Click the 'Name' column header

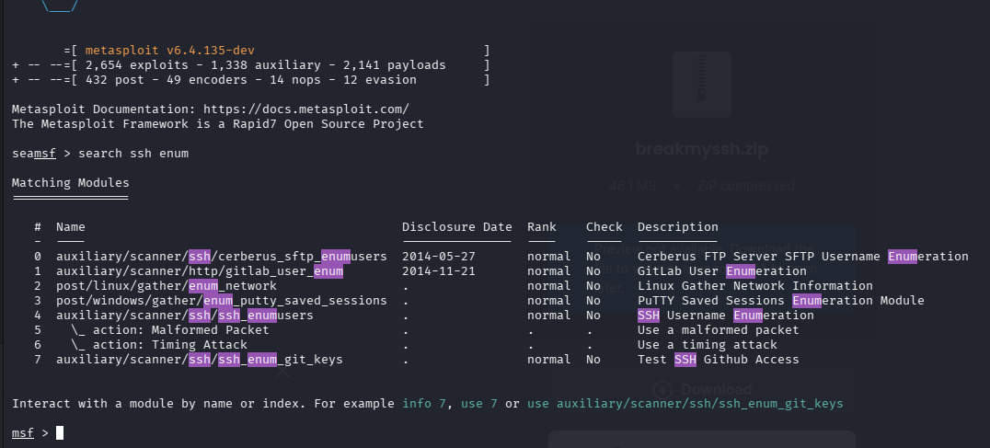[x=71, y=227]
